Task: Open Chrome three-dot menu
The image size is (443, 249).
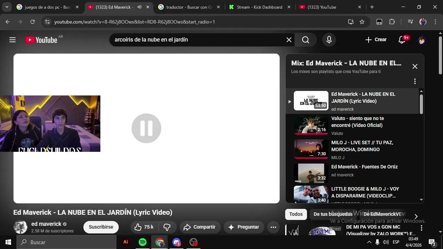Action: [435, 22]
